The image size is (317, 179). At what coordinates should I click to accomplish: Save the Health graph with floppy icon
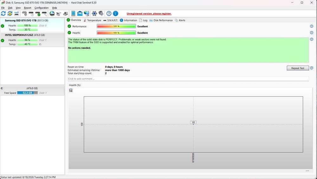tap(71, 90)
